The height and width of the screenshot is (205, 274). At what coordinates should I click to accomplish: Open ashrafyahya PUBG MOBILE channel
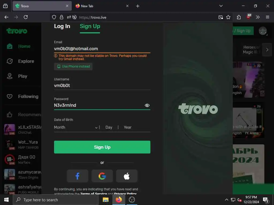click(x=23, y=189)
